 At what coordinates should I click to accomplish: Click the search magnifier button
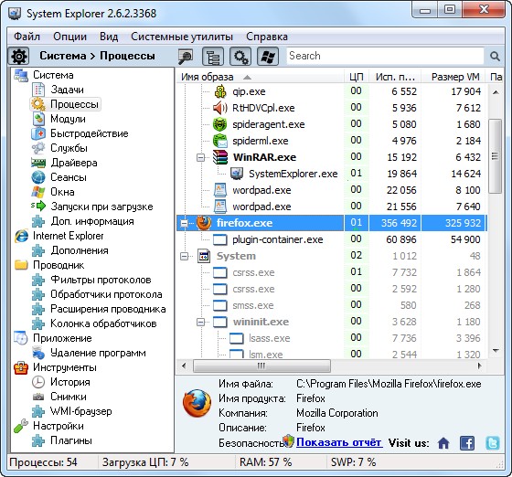(x=495, y=56)
